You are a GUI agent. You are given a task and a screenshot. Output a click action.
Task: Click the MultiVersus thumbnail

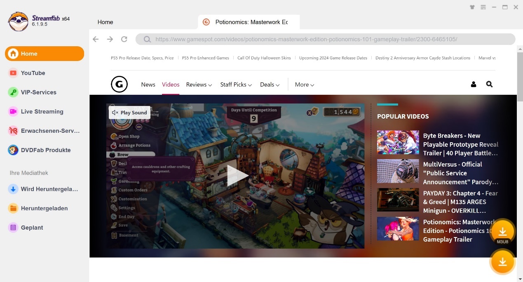coord(398,171)
